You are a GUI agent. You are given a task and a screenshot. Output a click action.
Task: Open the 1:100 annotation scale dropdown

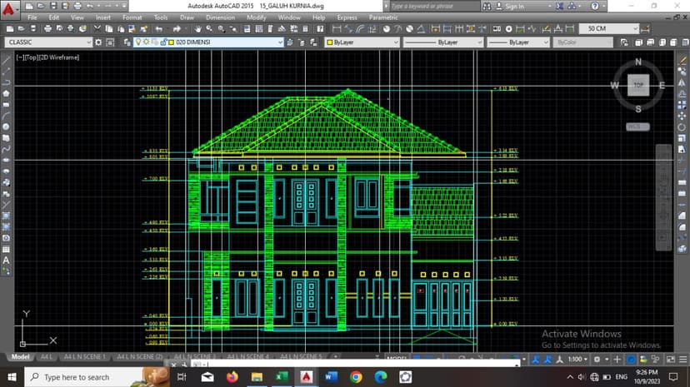(577, 360)
